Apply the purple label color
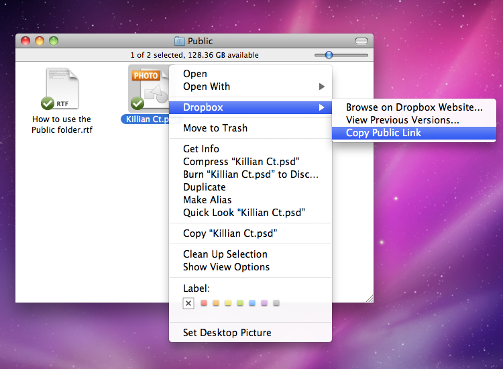The width and height of the screenshot is (503, 369). pyautogui.click(x=264, y=303)
